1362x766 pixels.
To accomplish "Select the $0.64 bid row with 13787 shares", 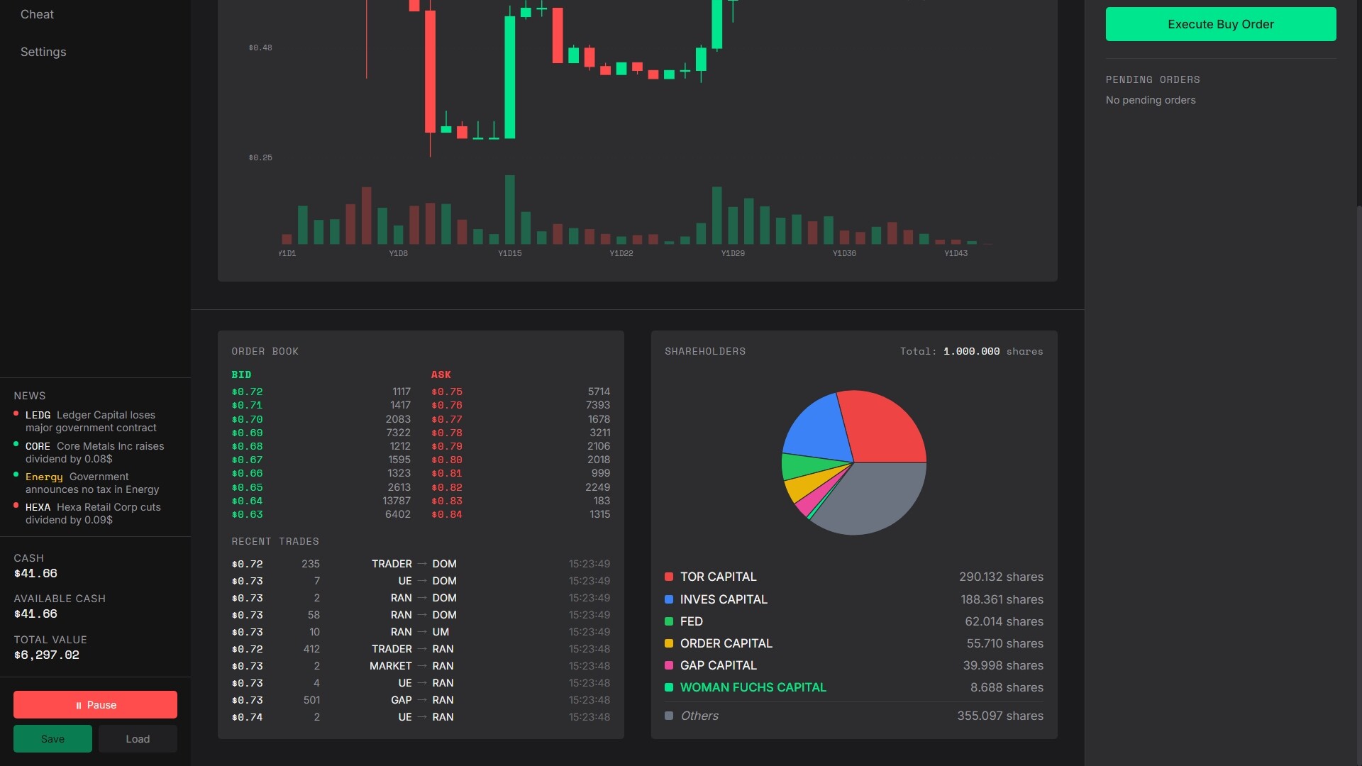I will [x=321, y=501].
